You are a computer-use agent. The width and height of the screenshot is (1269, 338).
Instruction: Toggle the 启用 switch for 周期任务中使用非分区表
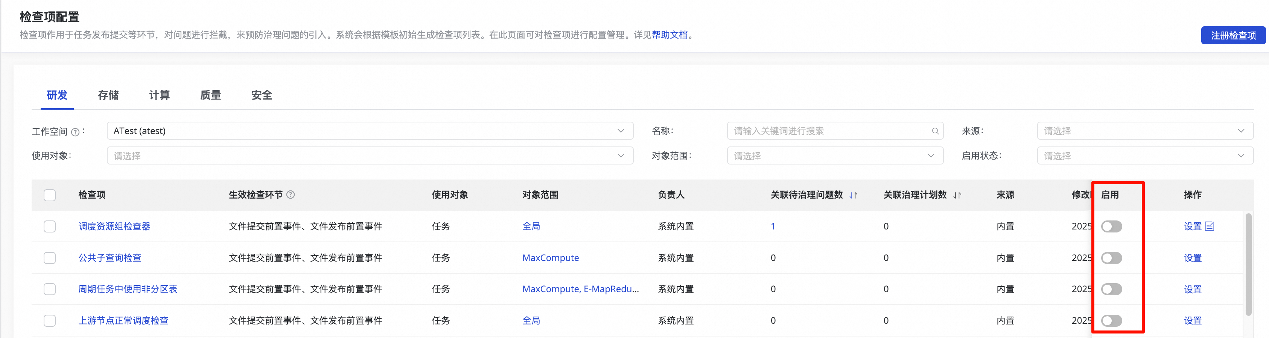(1111, 289)
